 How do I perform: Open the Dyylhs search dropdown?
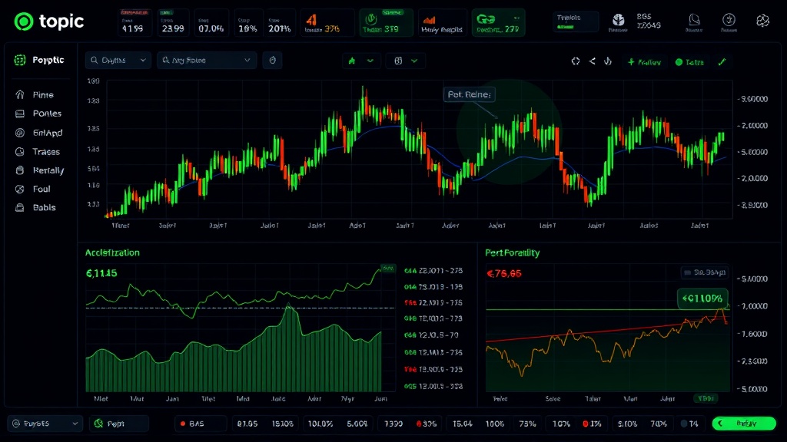coord(118,60)
